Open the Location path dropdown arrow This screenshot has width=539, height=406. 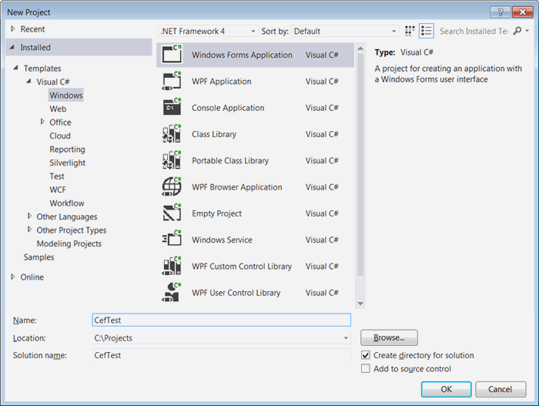click(x=346, y=338)
